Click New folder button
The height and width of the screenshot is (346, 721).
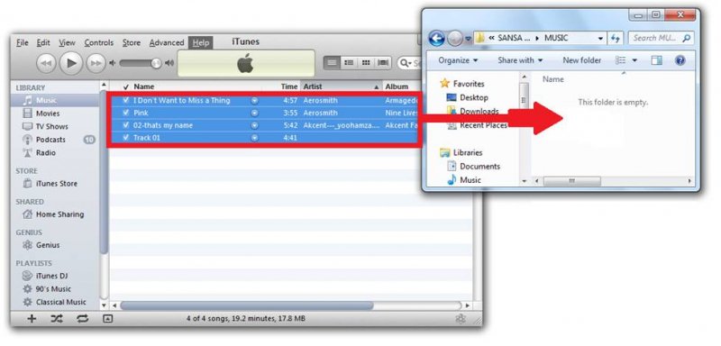pos(581,60)
